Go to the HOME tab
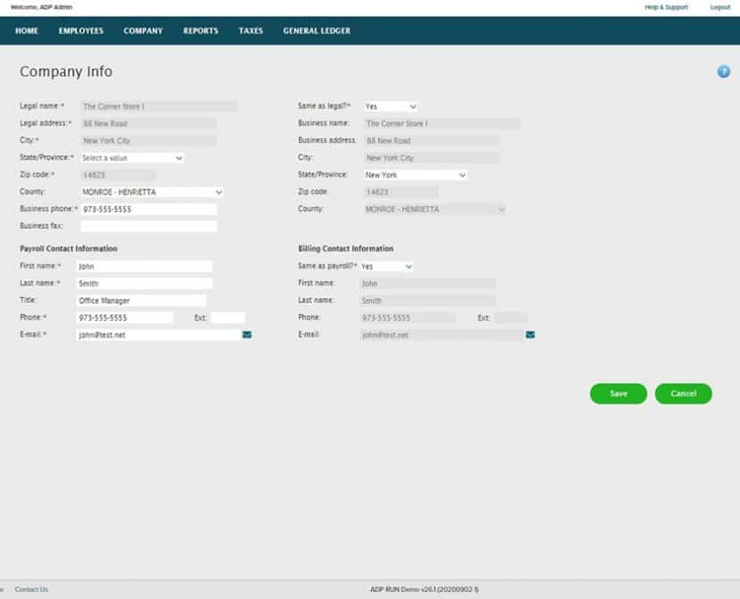740x599 pixels. [x=27, y=30]
